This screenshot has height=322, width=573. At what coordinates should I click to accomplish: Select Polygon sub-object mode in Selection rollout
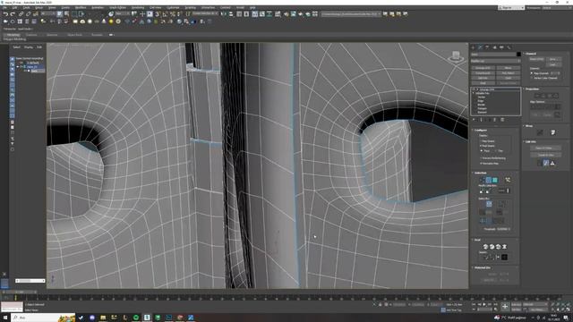495,180
